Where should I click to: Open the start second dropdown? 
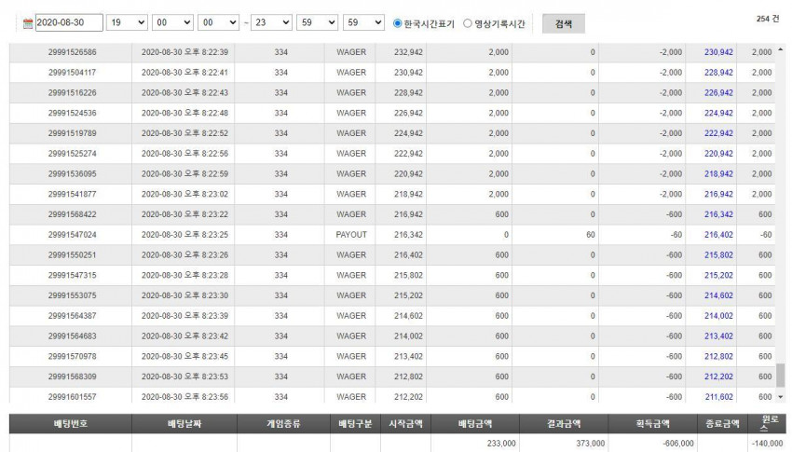click(218, 22)
